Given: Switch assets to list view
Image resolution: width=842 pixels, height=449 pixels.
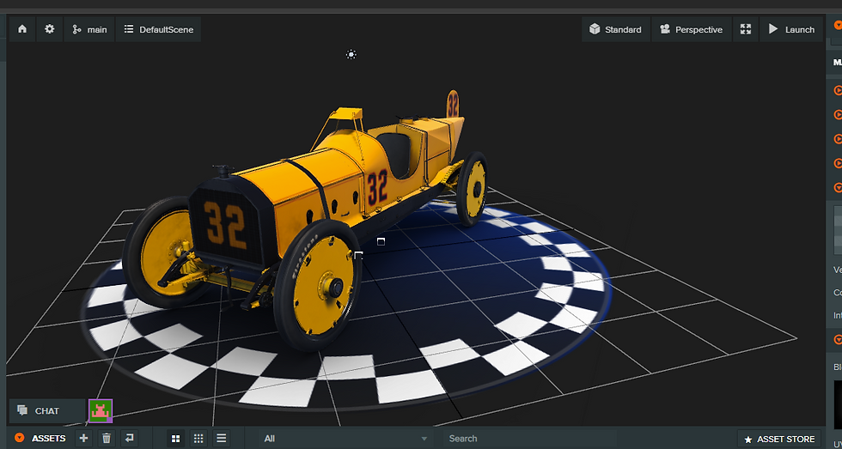Looking at the screenshot, I should 222,439.
